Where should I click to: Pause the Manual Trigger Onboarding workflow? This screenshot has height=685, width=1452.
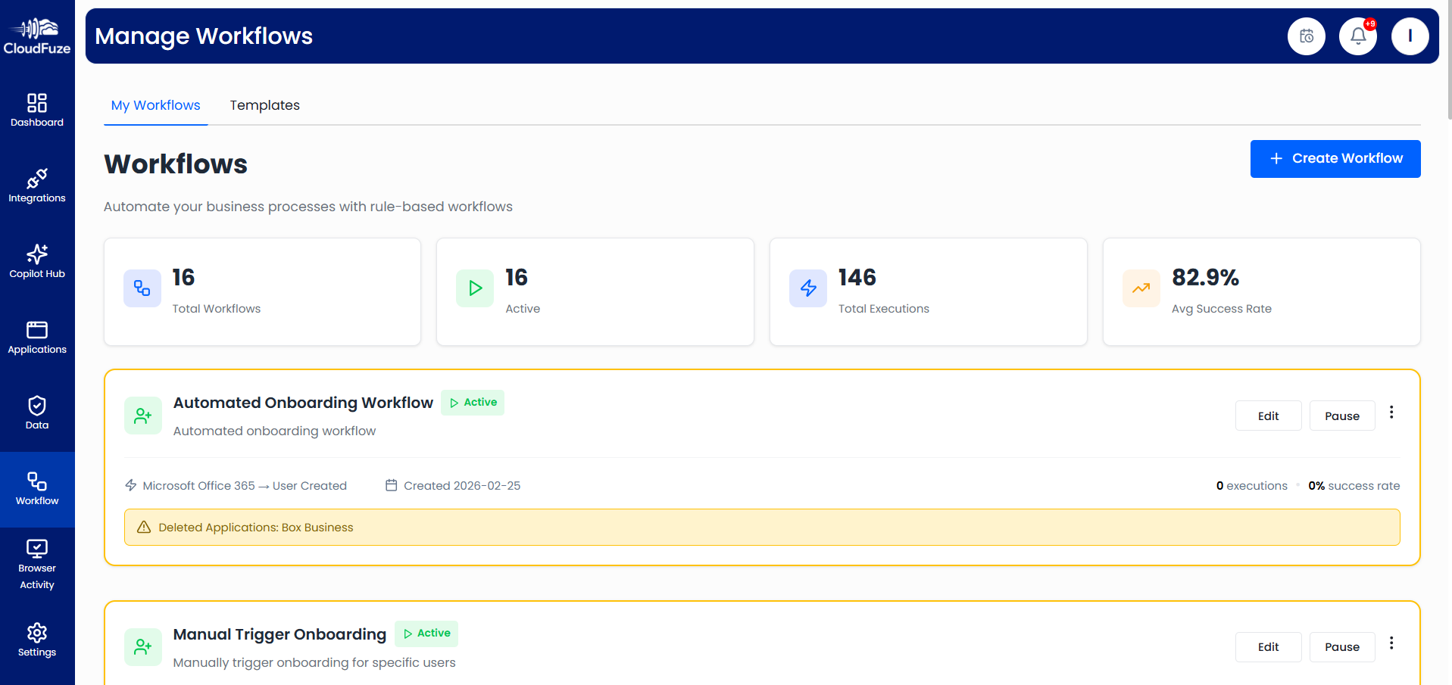1341,647
